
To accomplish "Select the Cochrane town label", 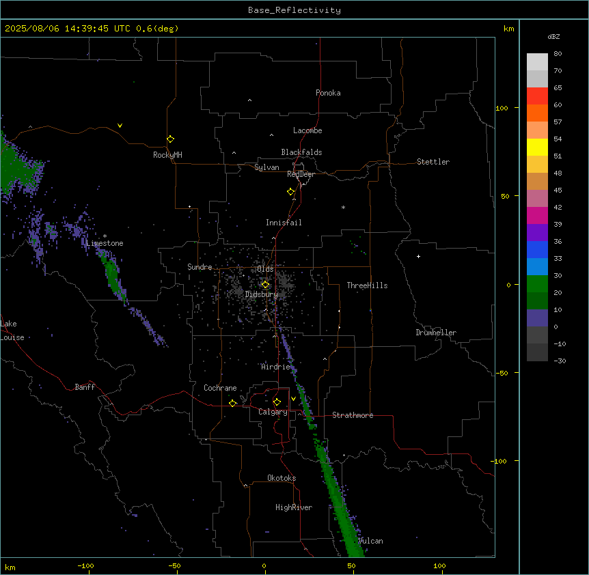I will (x=220, y=388).
